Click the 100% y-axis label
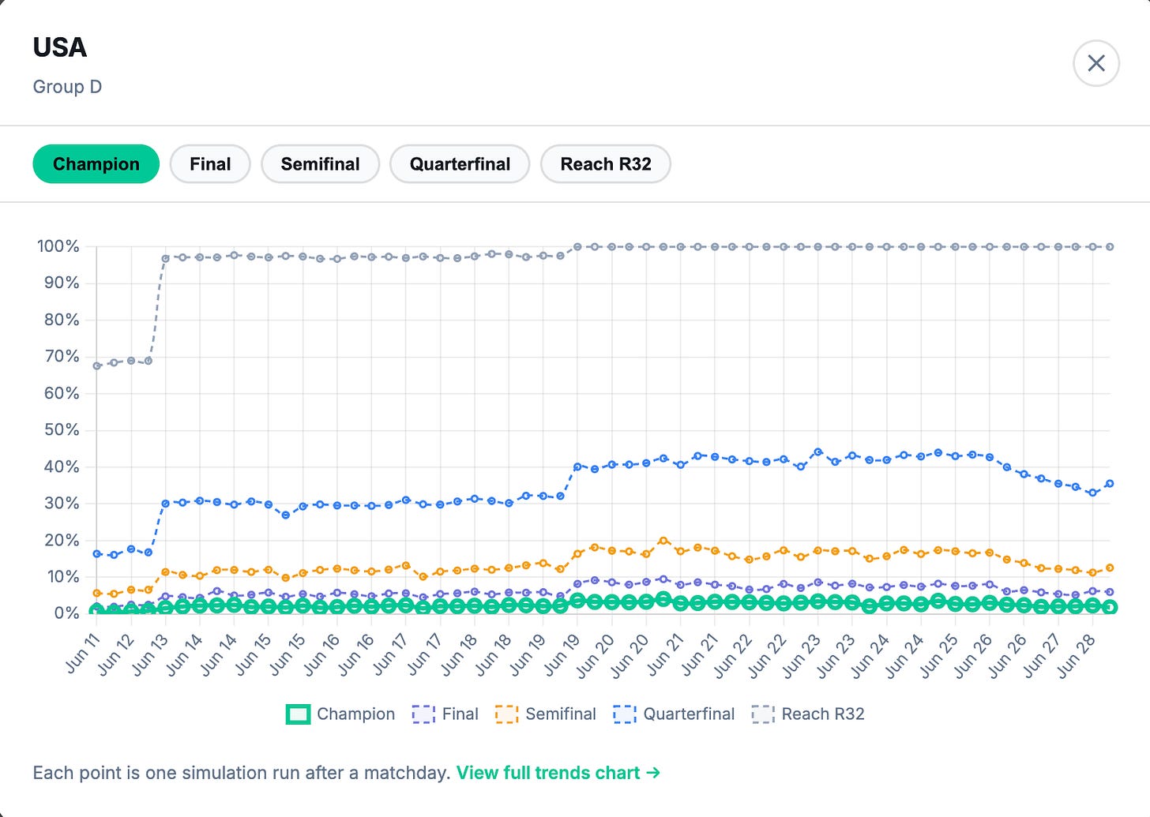Screen dimensions: 1150x817 coord(58,246)
